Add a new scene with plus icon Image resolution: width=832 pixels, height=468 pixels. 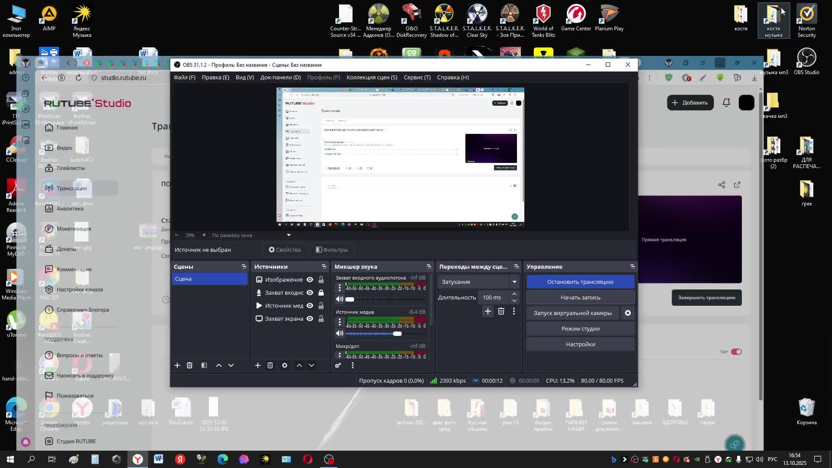coord(177,365)
